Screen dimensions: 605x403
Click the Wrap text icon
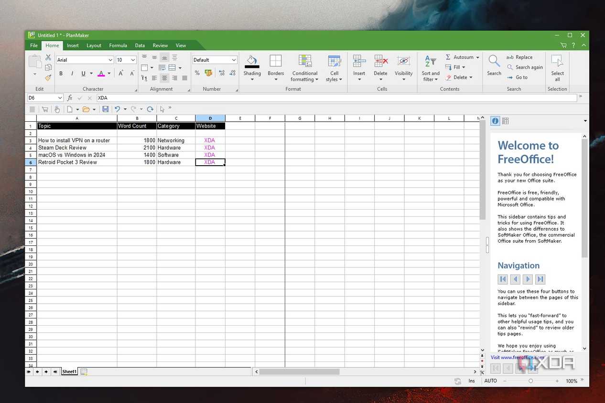pyautogui.click(x=162, y=68)
